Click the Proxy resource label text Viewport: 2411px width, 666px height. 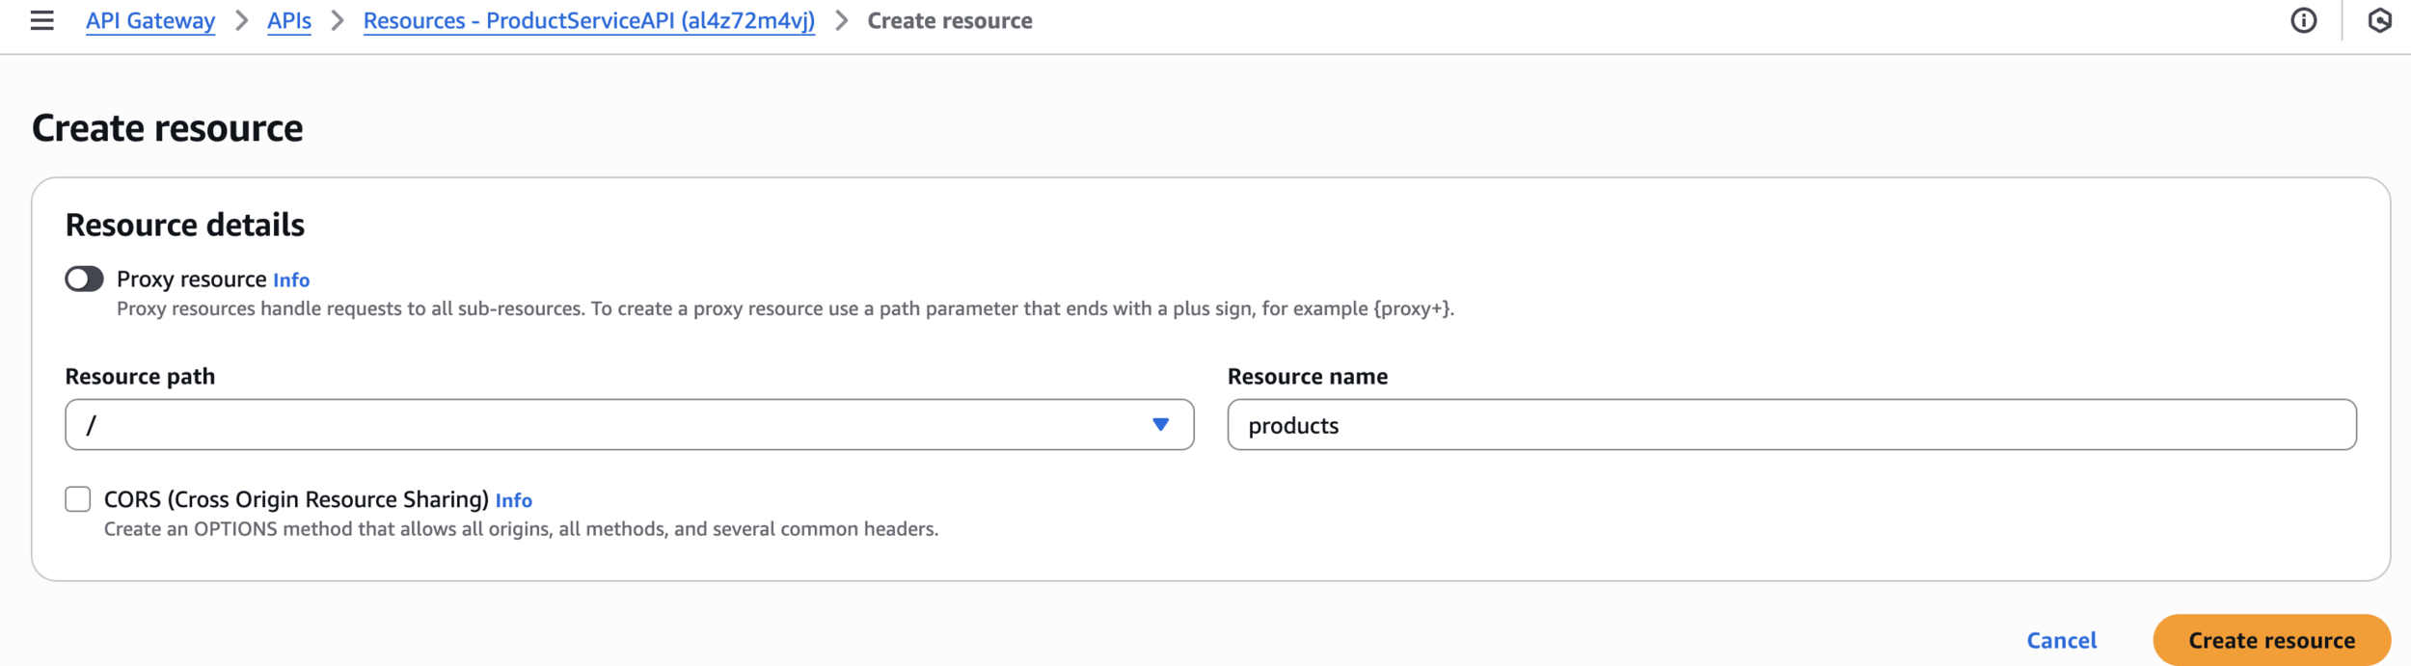(191, 280)
